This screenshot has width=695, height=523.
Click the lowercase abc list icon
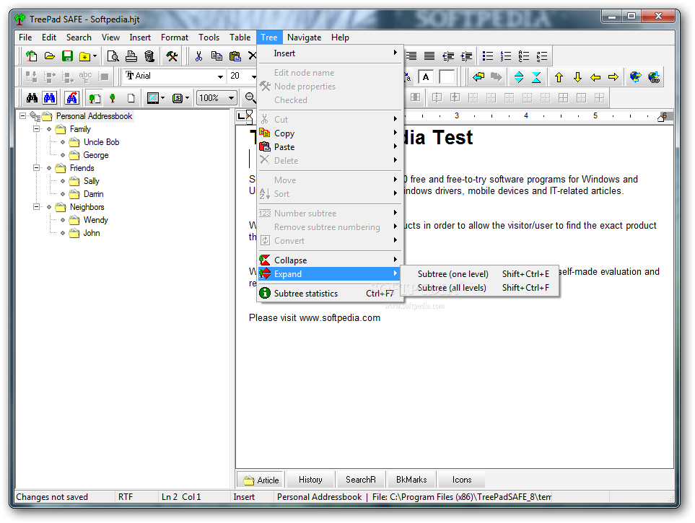point(542,56)
